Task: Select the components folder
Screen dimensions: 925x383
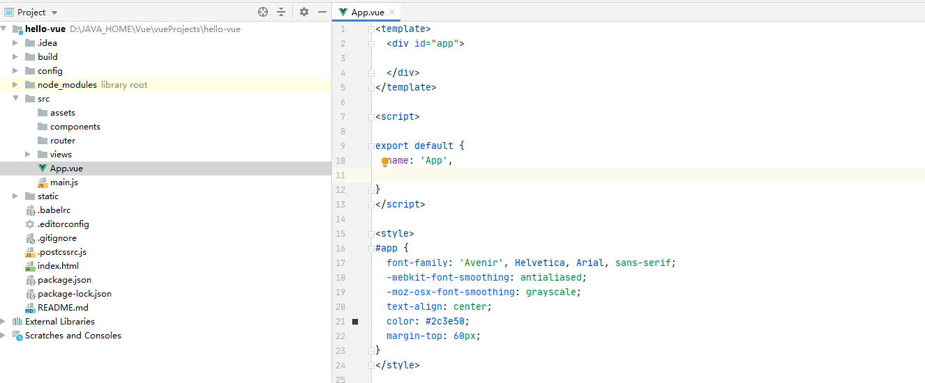Action: [75, 127]
